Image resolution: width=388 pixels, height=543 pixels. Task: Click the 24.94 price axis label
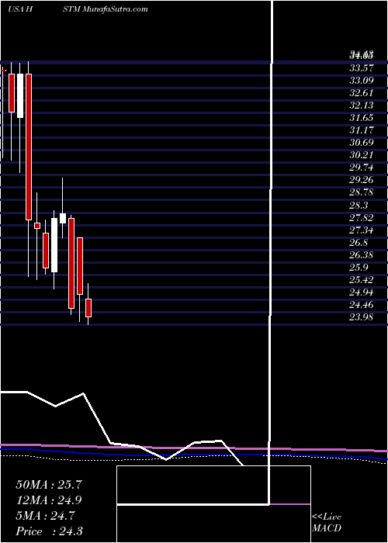click(361, 292)
